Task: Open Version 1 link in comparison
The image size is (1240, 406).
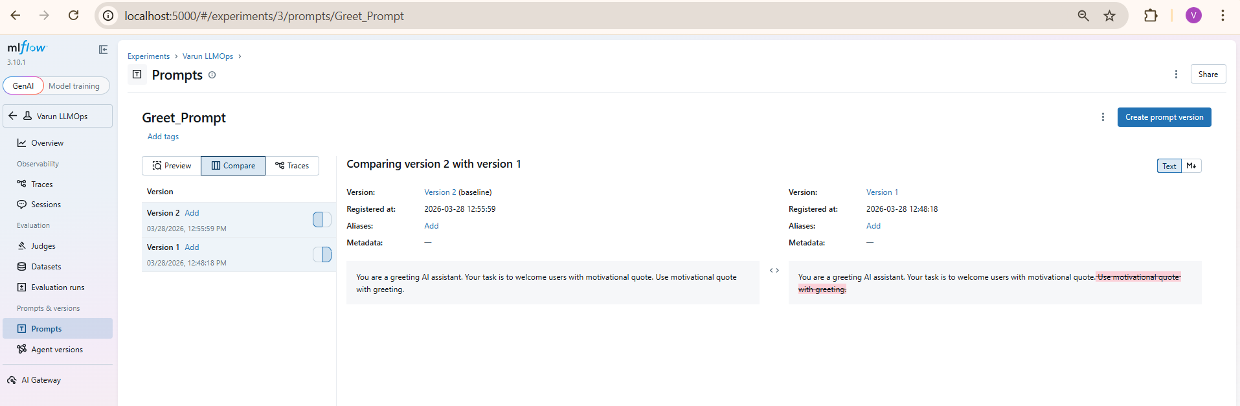Action: (882, 192)
